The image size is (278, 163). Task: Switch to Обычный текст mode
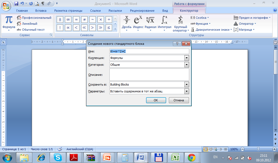(x=31, y=30)
